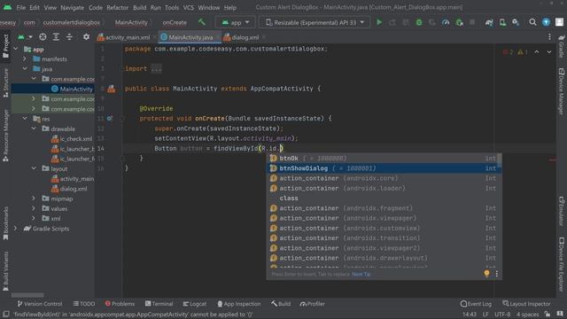Open the Android project view dropdown arrow
567x319 pixels.
[x=30, y=37]
